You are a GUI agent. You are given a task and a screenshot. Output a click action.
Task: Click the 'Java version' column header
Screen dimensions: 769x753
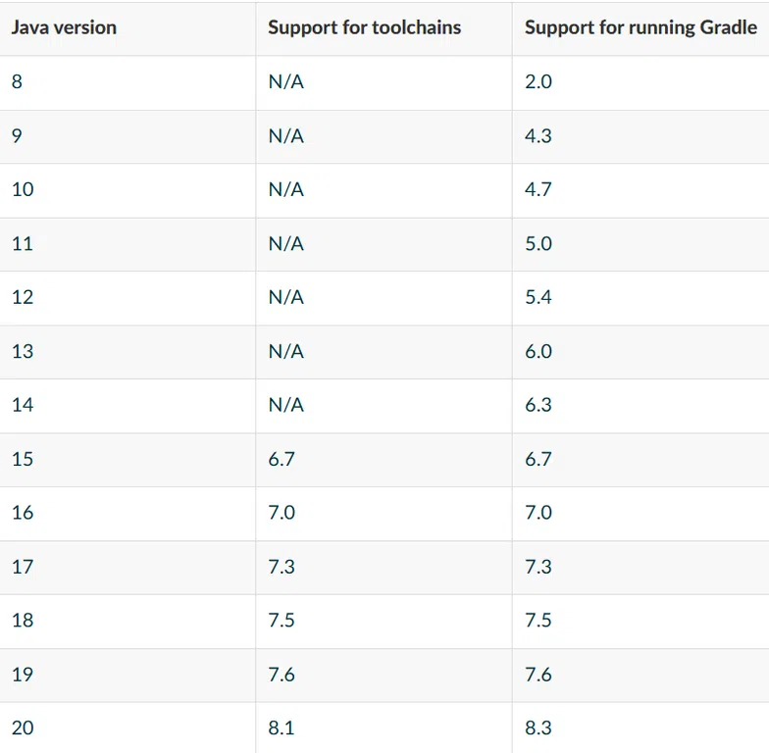pos(64,27)
